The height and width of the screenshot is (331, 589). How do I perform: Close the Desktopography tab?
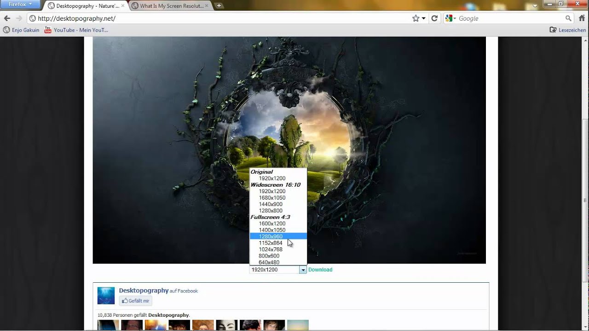pos(123,6)
